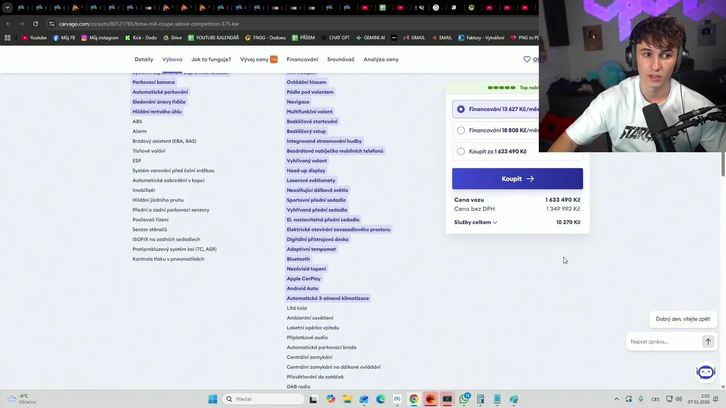Open the Srovnávač section
The width and height of the screenshot is (726, 408).
(x=341, y=59)
